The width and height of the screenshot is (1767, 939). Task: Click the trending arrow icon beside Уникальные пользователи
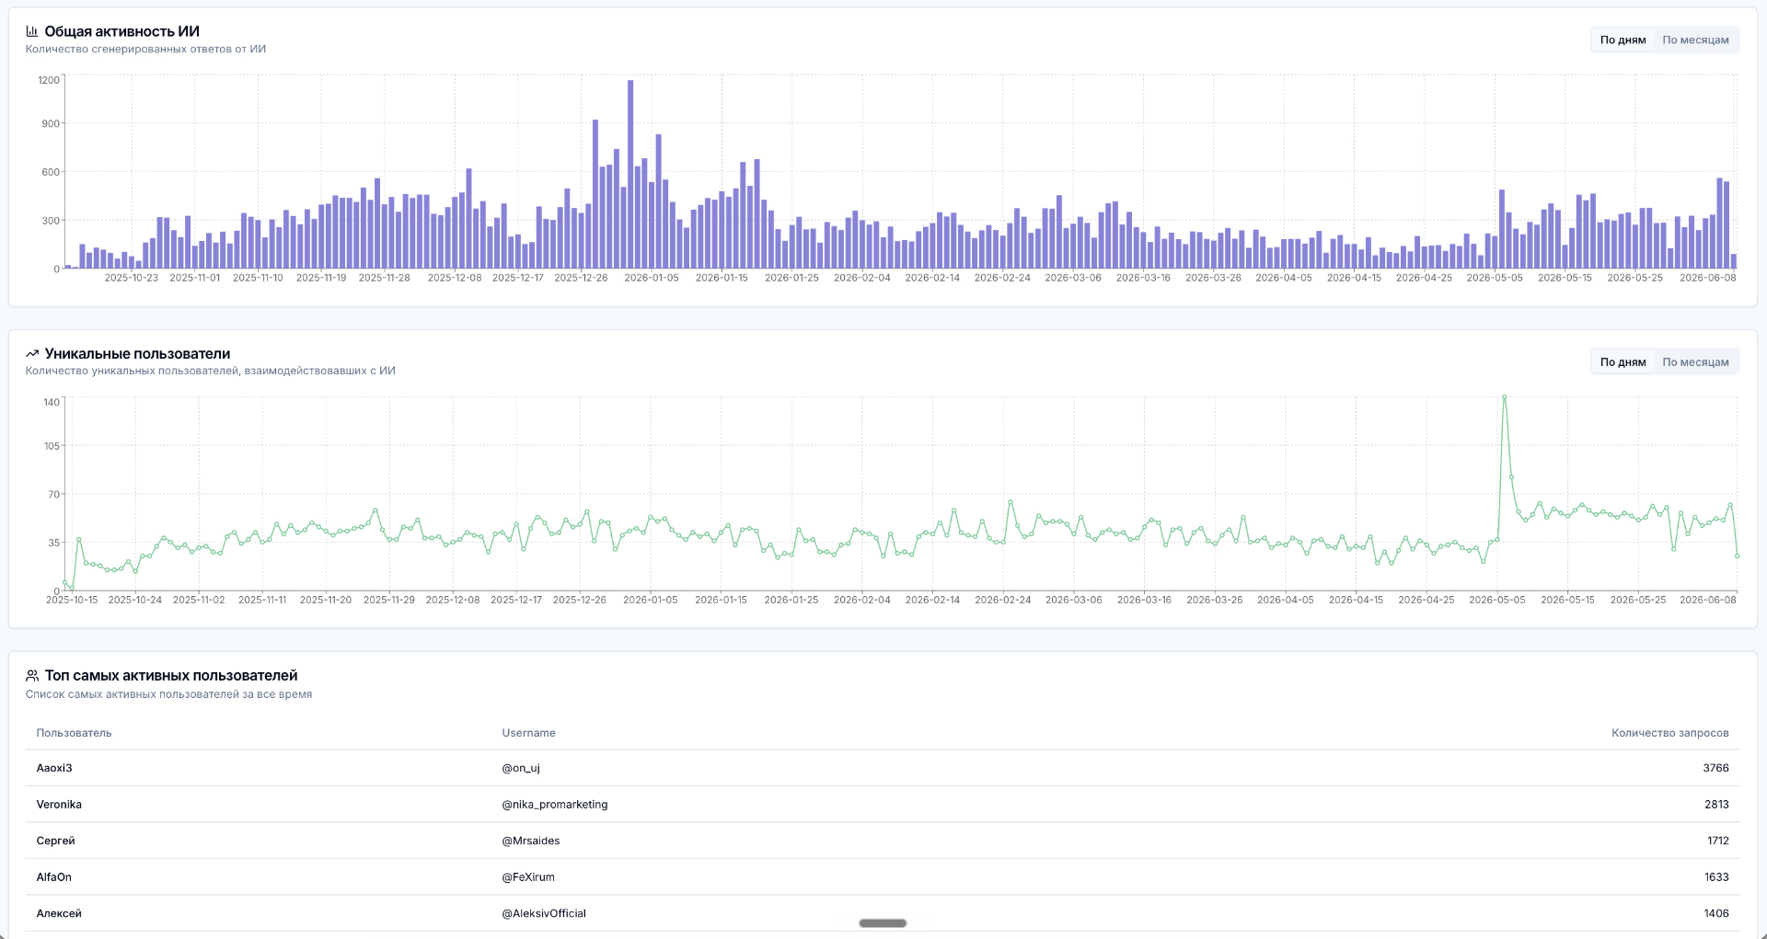click(32, 353)
